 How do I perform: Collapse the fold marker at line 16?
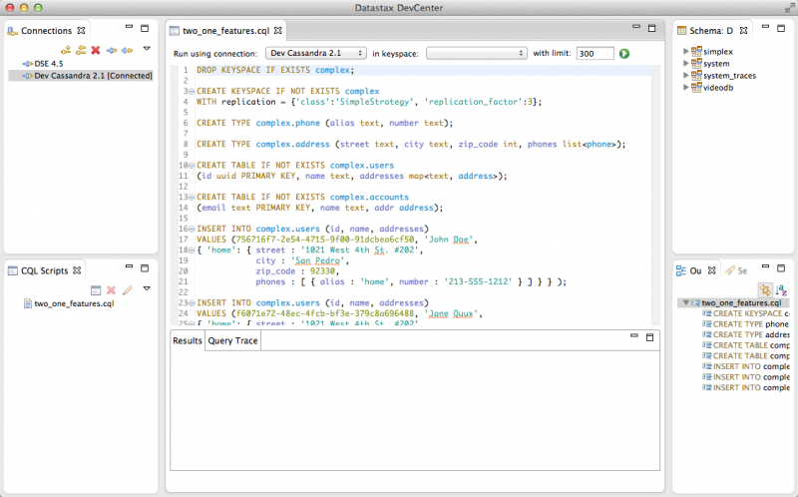[x=192, y=230]
